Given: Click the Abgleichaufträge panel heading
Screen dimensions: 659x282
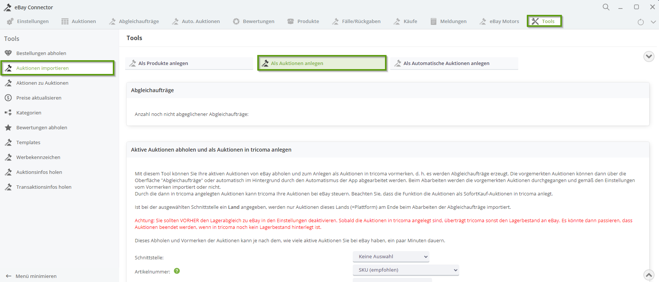Looking at the screenshot, I should 152,90.
